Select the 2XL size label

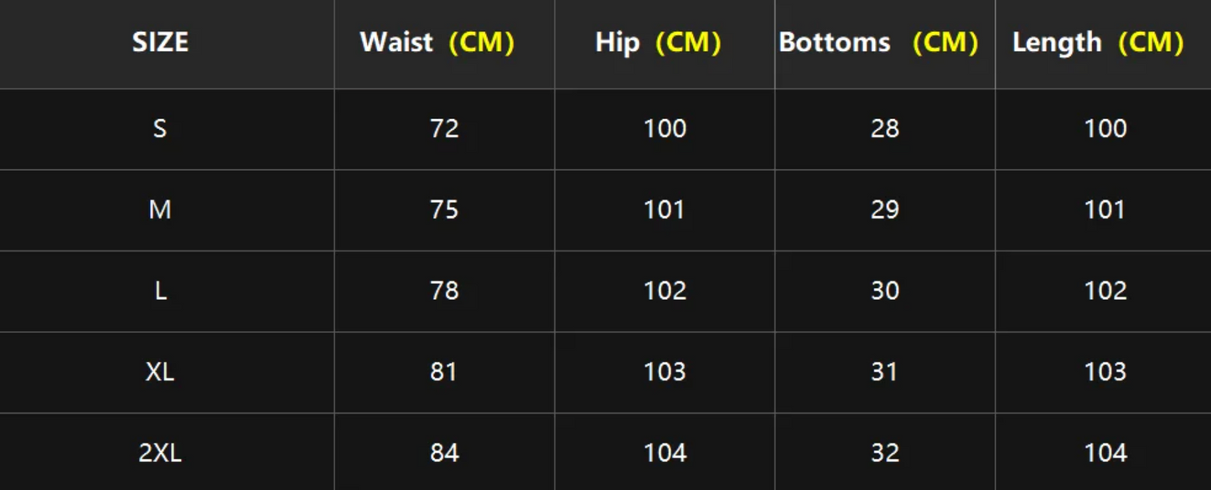[x=160, y=453]
